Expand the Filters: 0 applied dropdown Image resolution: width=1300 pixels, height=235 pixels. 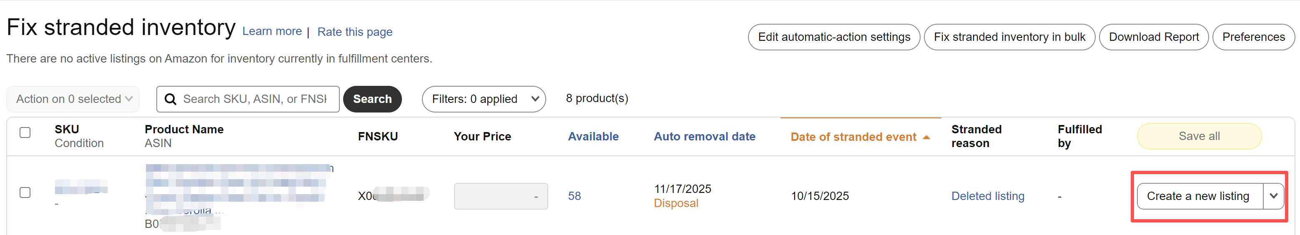tap(484, 99)
